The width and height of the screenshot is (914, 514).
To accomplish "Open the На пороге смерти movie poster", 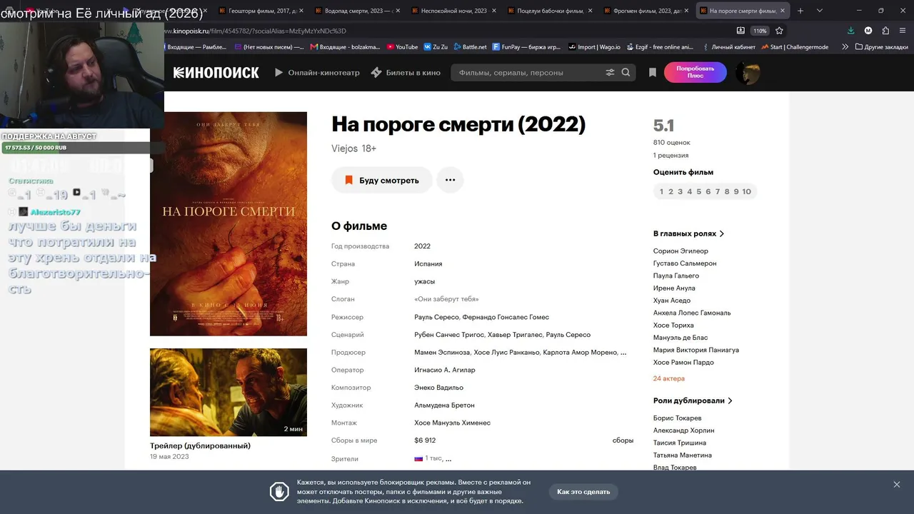I will click(x=228, y=223).
